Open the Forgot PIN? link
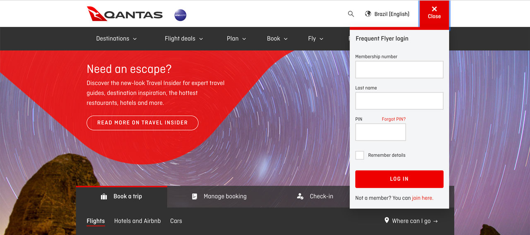 393,119
